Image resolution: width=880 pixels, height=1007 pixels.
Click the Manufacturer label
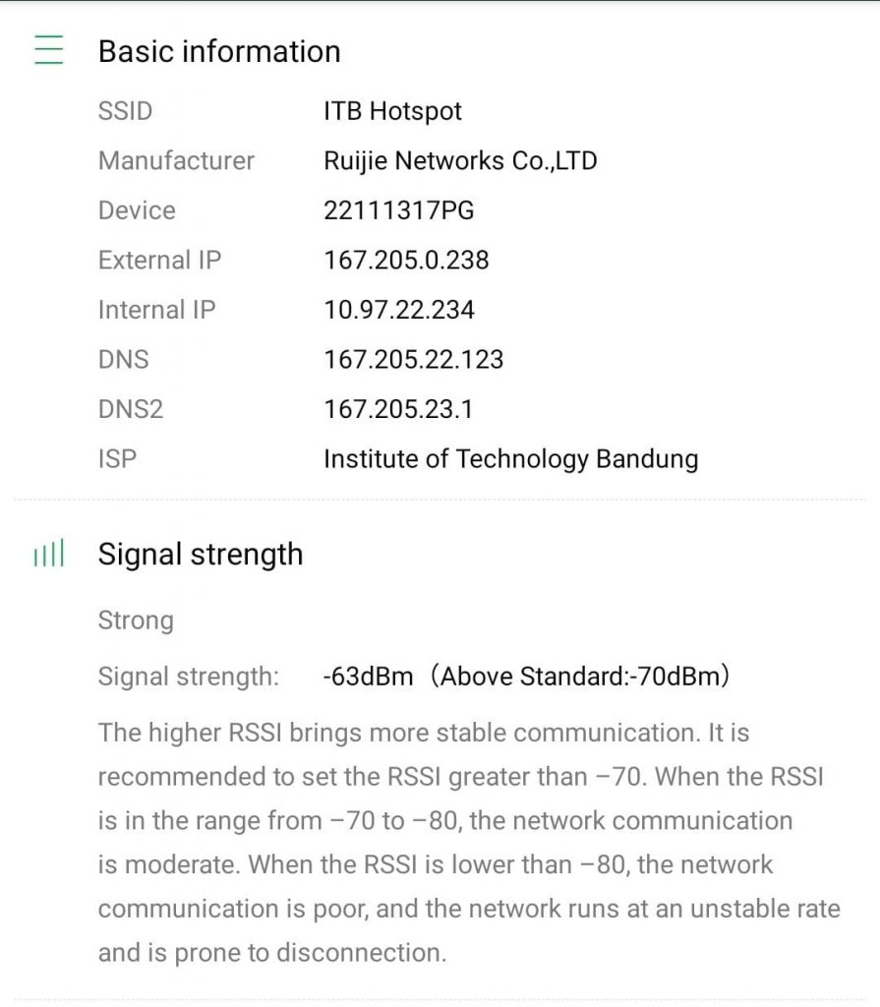[176, 160]
